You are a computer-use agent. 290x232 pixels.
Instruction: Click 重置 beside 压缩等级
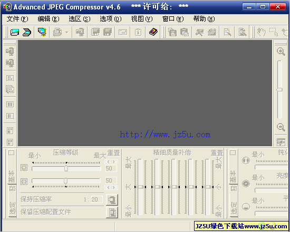pyautogui.click(x=113, y=153)
